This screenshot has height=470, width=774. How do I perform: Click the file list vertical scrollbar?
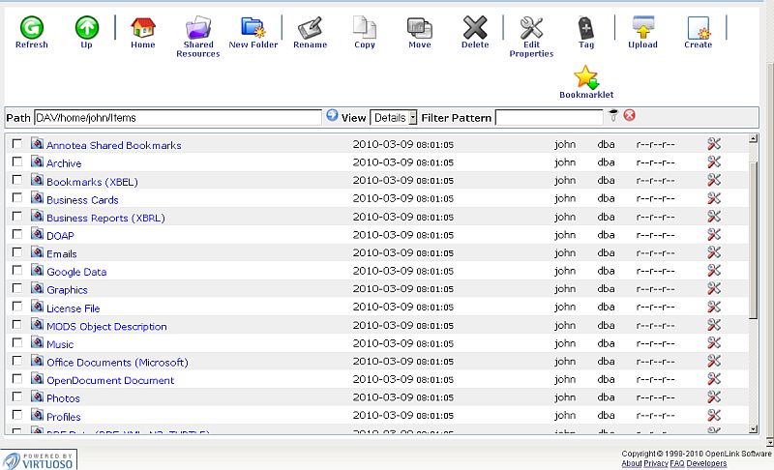click(754, 242)
